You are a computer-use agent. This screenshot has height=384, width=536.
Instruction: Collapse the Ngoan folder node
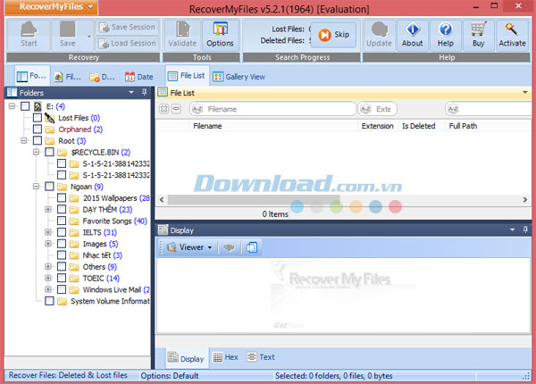click(x=36, y=187)
